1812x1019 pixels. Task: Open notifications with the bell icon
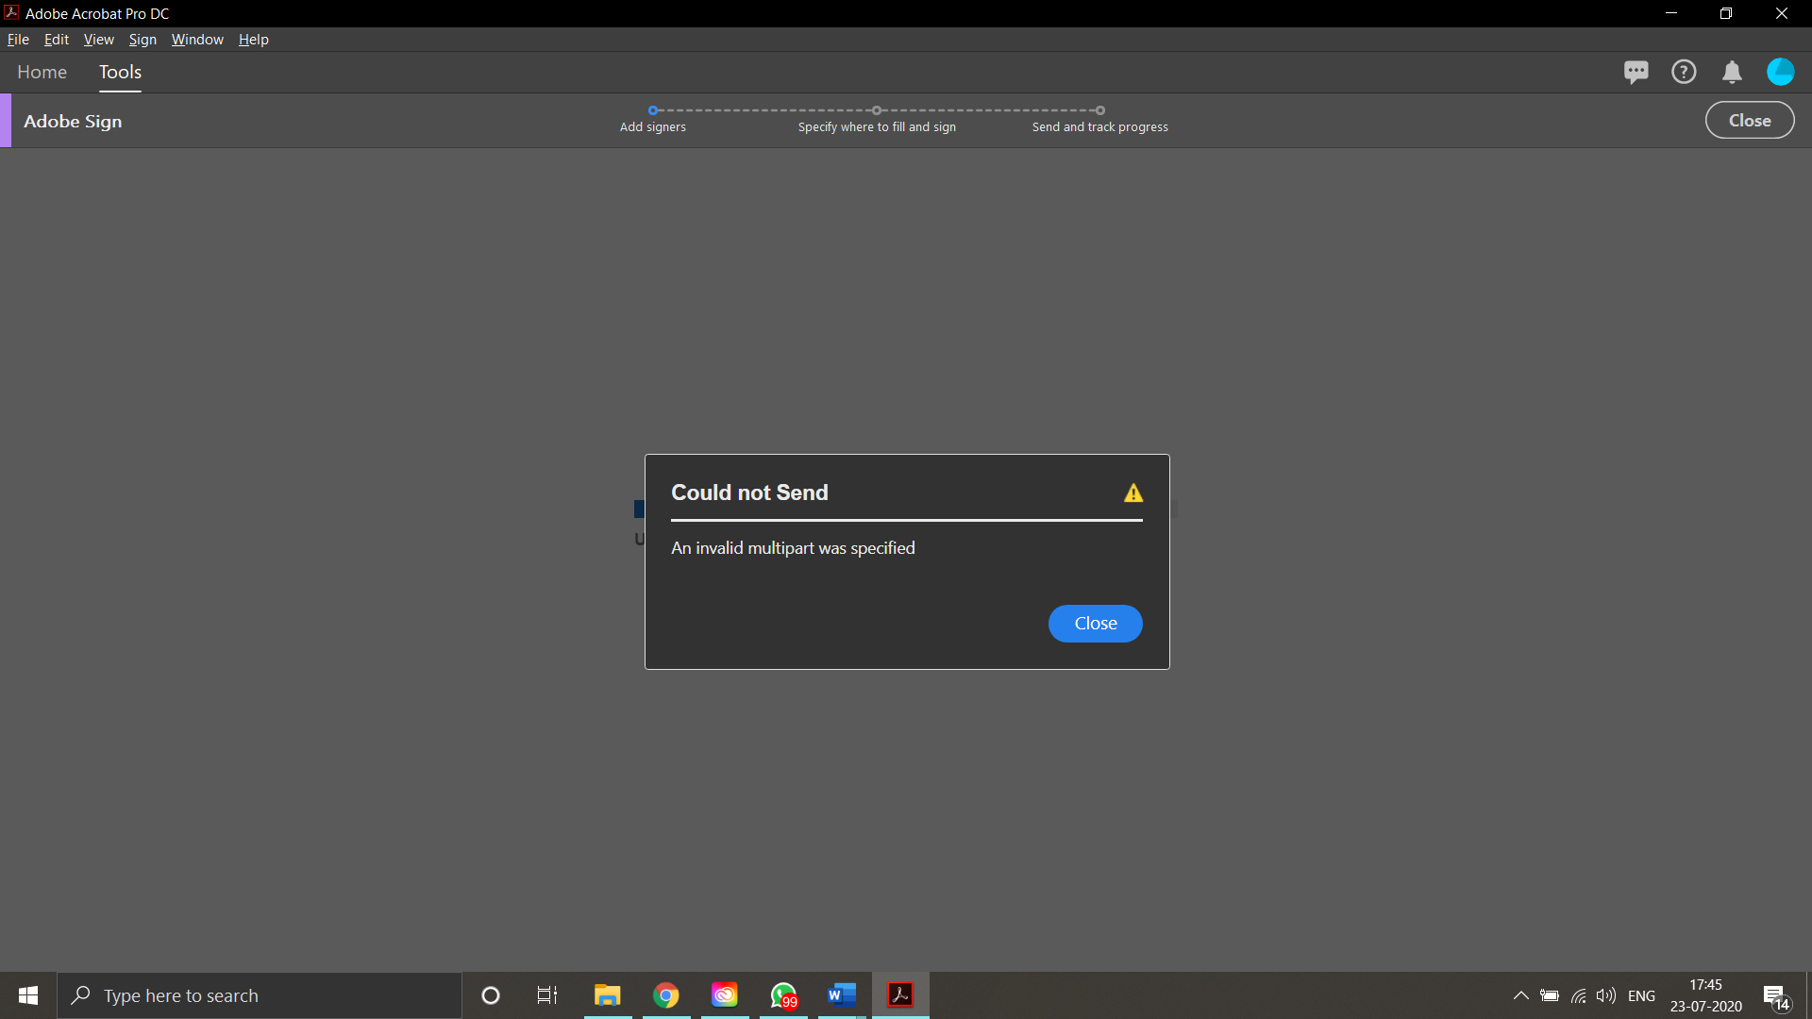[x=1733, y=71]
